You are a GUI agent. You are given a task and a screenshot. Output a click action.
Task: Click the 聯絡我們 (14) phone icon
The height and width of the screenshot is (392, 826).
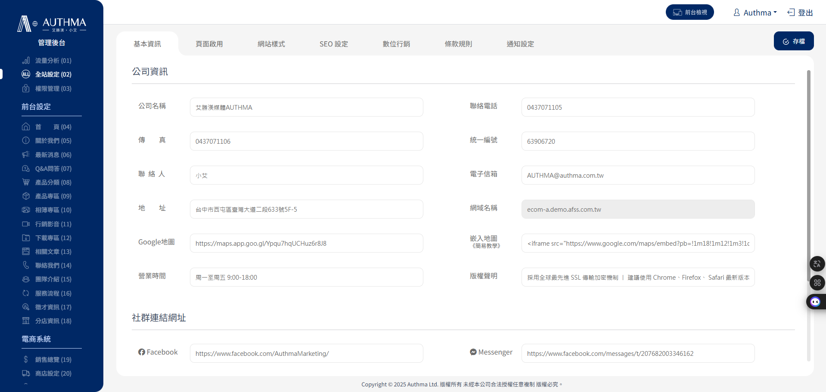[x=26, y=265]
